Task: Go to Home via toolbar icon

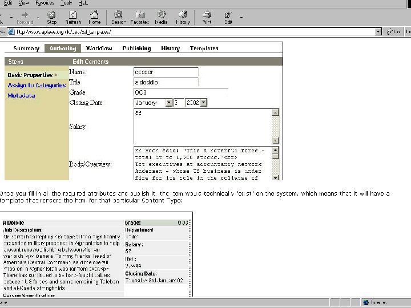Action: click(x=94, y=15)
